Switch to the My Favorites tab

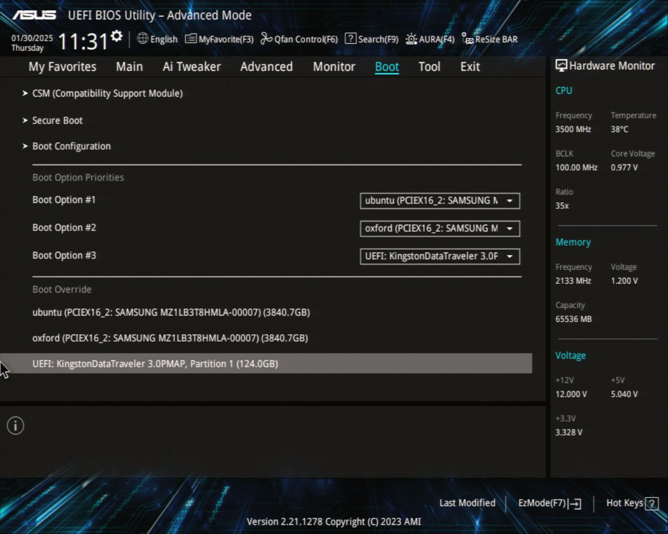point(62,67)
